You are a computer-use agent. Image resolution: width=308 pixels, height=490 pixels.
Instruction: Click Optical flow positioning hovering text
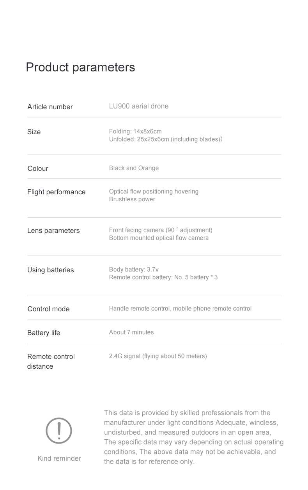pos(154,192)
